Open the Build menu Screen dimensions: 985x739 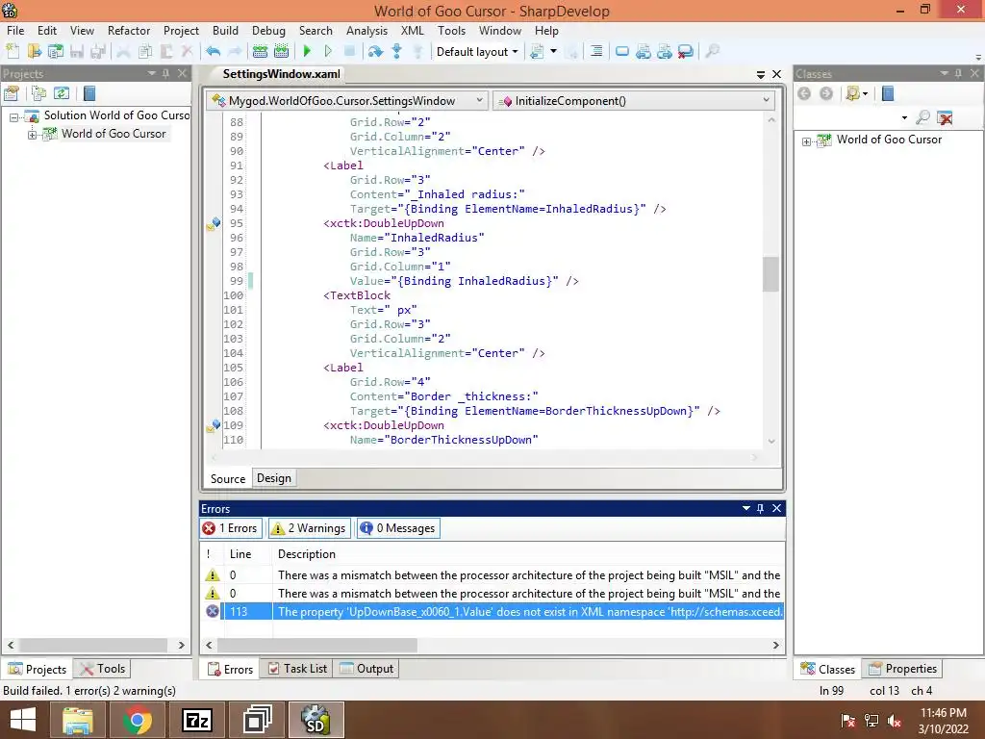point(225,30)
